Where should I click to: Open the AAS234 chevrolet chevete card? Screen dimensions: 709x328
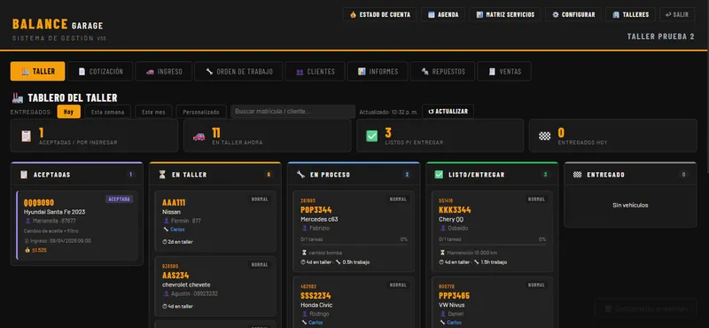click(215, 286)
